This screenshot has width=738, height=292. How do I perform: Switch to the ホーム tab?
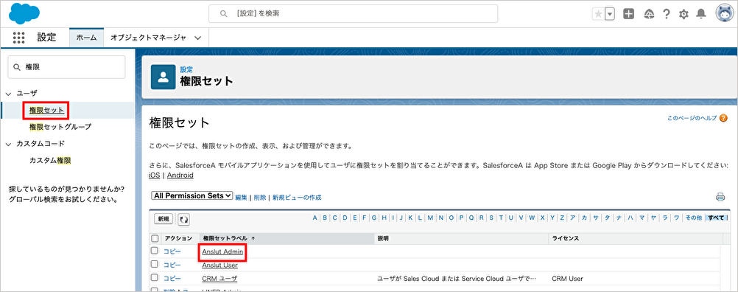87,38
